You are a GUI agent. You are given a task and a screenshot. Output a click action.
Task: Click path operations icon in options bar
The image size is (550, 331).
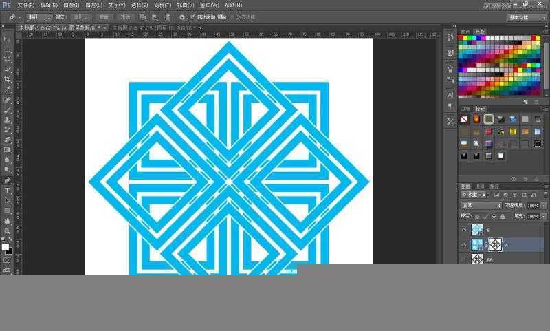(143, 17)
